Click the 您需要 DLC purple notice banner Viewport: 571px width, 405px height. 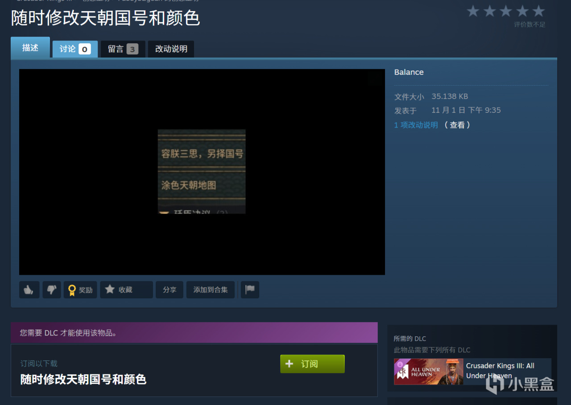pyautogui.click(x=194, y=333)
